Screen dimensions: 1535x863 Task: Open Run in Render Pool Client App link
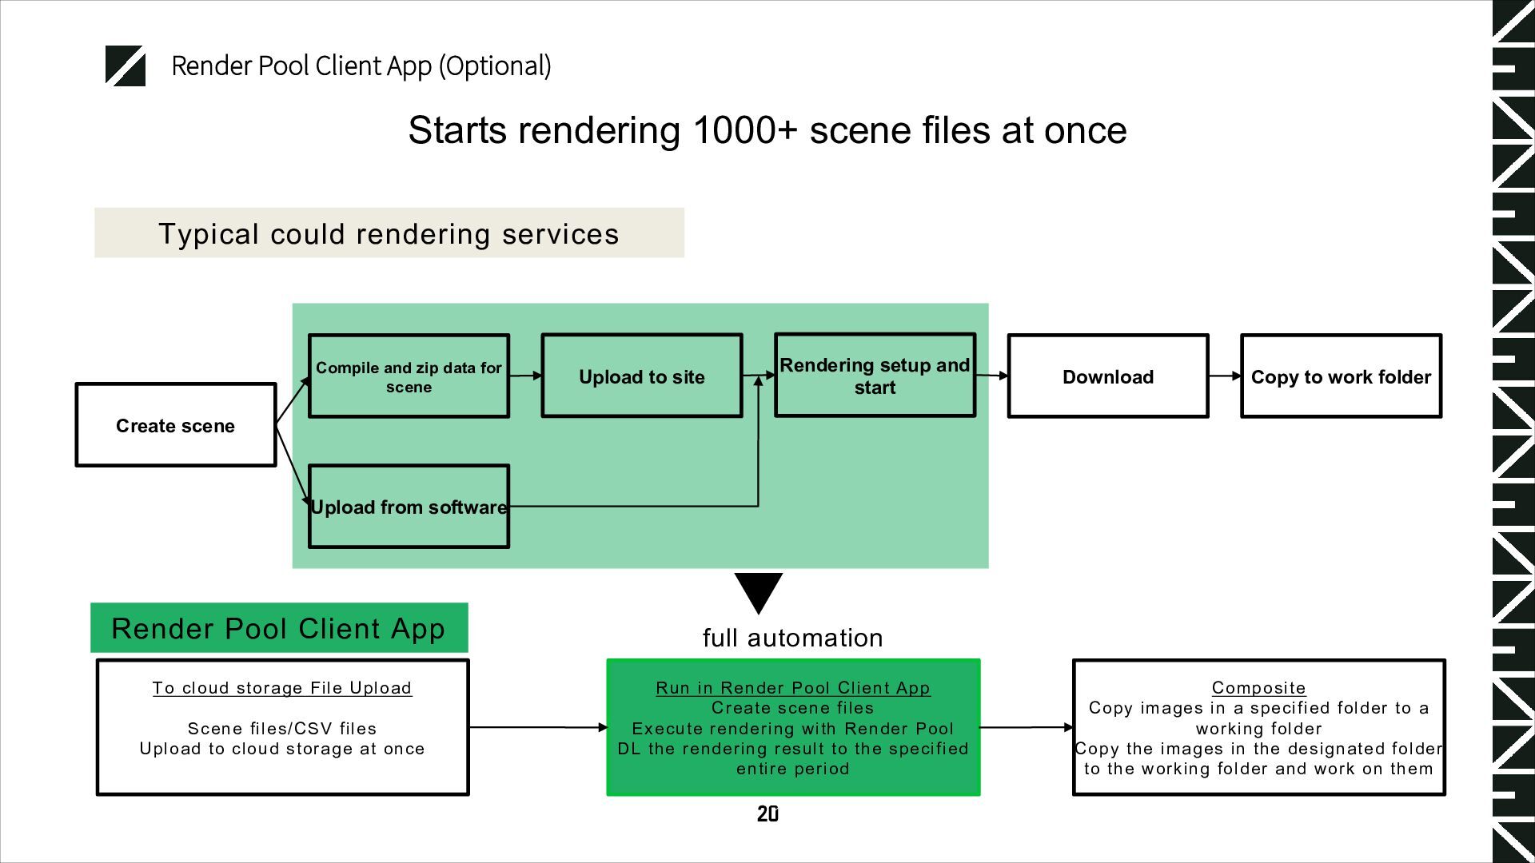[792, 688]
